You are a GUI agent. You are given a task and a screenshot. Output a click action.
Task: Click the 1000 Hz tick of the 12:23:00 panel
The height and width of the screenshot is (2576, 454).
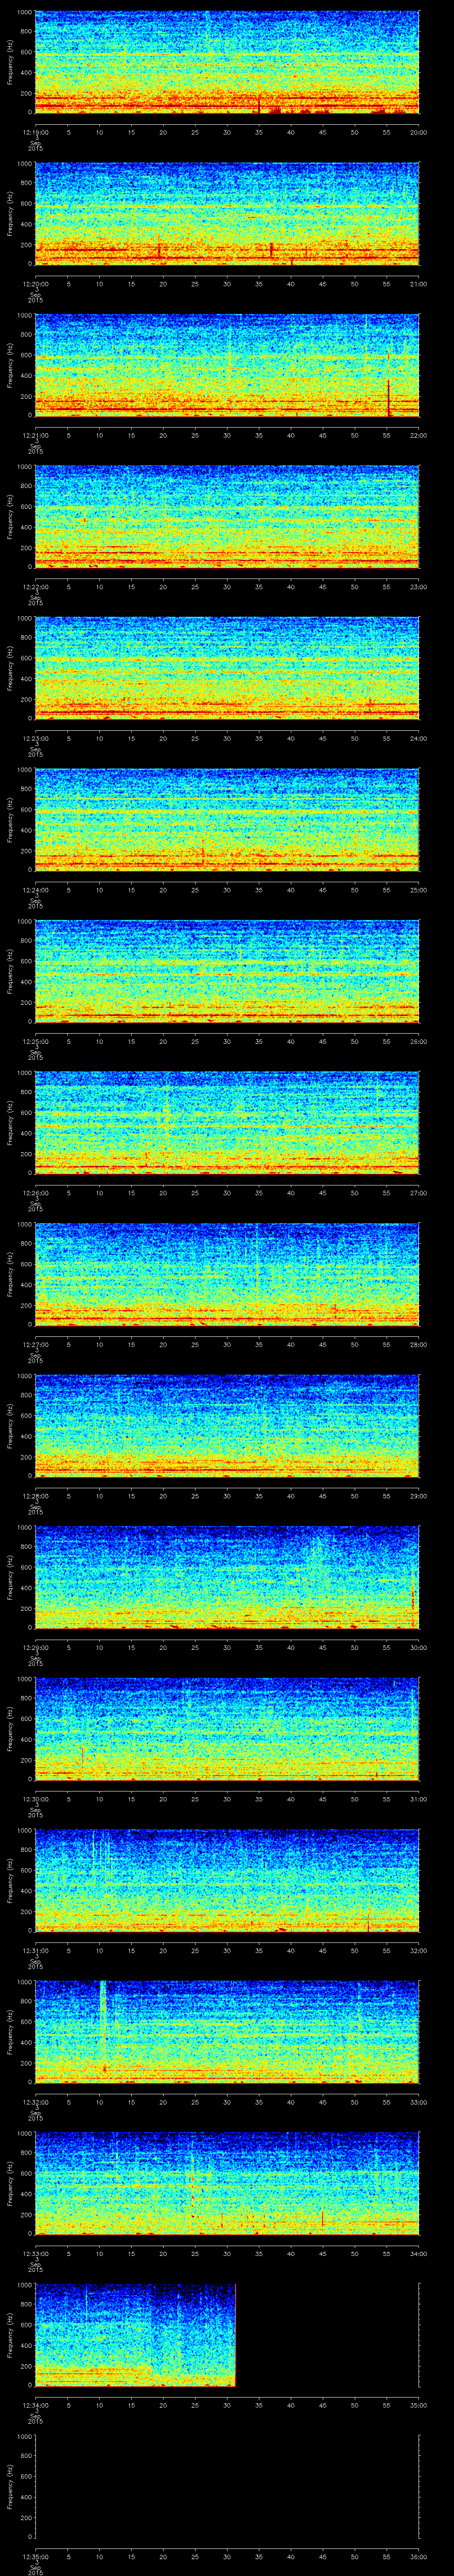[x=24, y=619]
